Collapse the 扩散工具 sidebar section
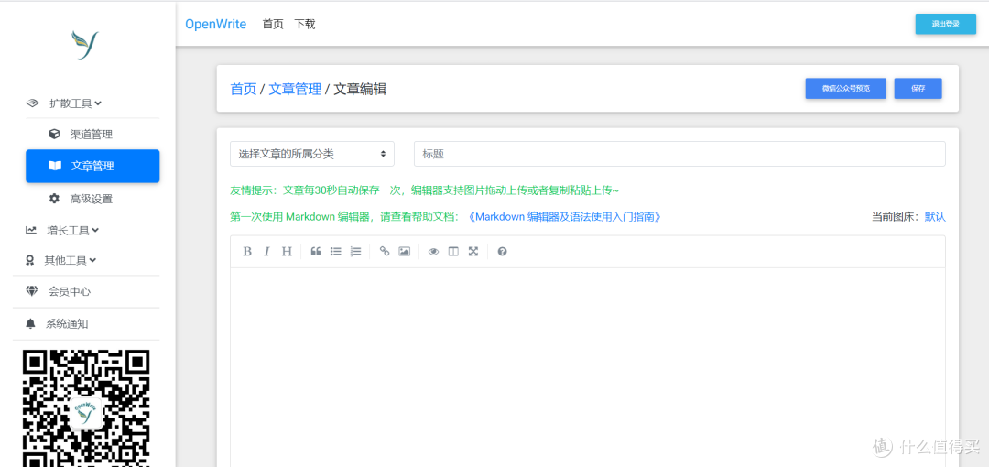989x467 pixels. point(76,103)
